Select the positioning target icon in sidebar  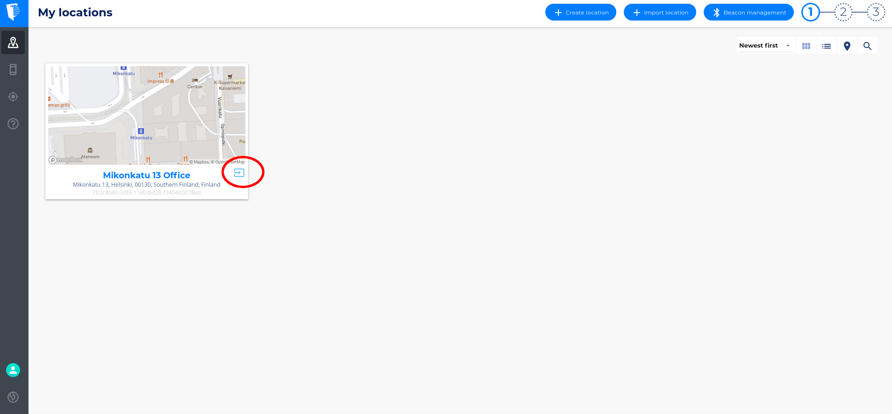(13, 97)
